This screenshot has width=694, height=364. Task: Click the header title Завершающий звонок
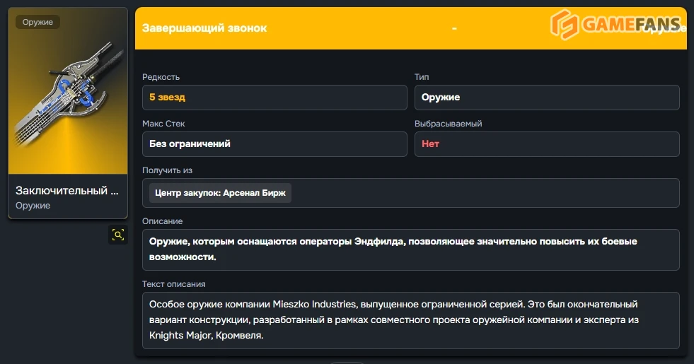(x=204, y=28)
